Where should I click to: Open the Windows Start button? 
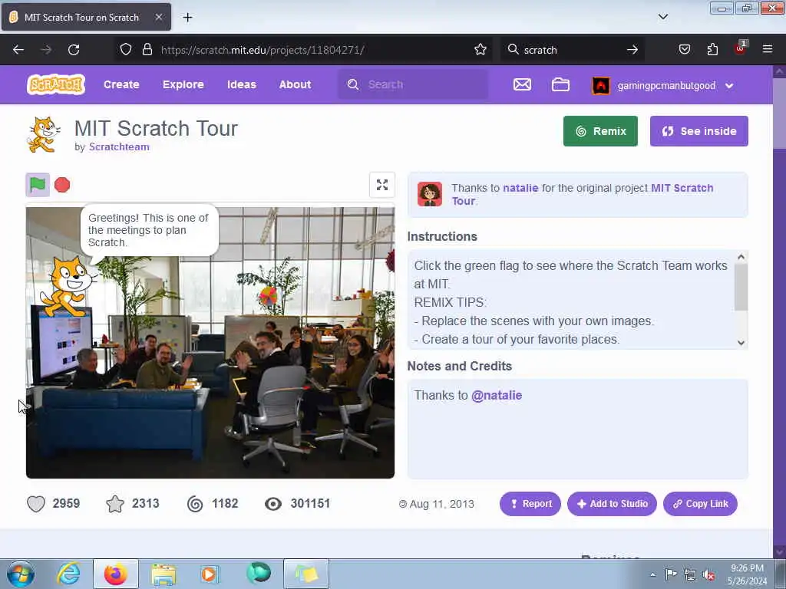coord(21,574)
